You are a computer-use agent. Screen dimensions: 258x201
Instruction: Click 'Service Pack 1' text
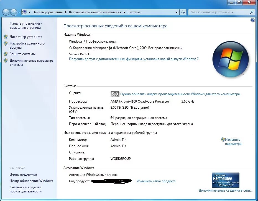[x=79, y=54]
